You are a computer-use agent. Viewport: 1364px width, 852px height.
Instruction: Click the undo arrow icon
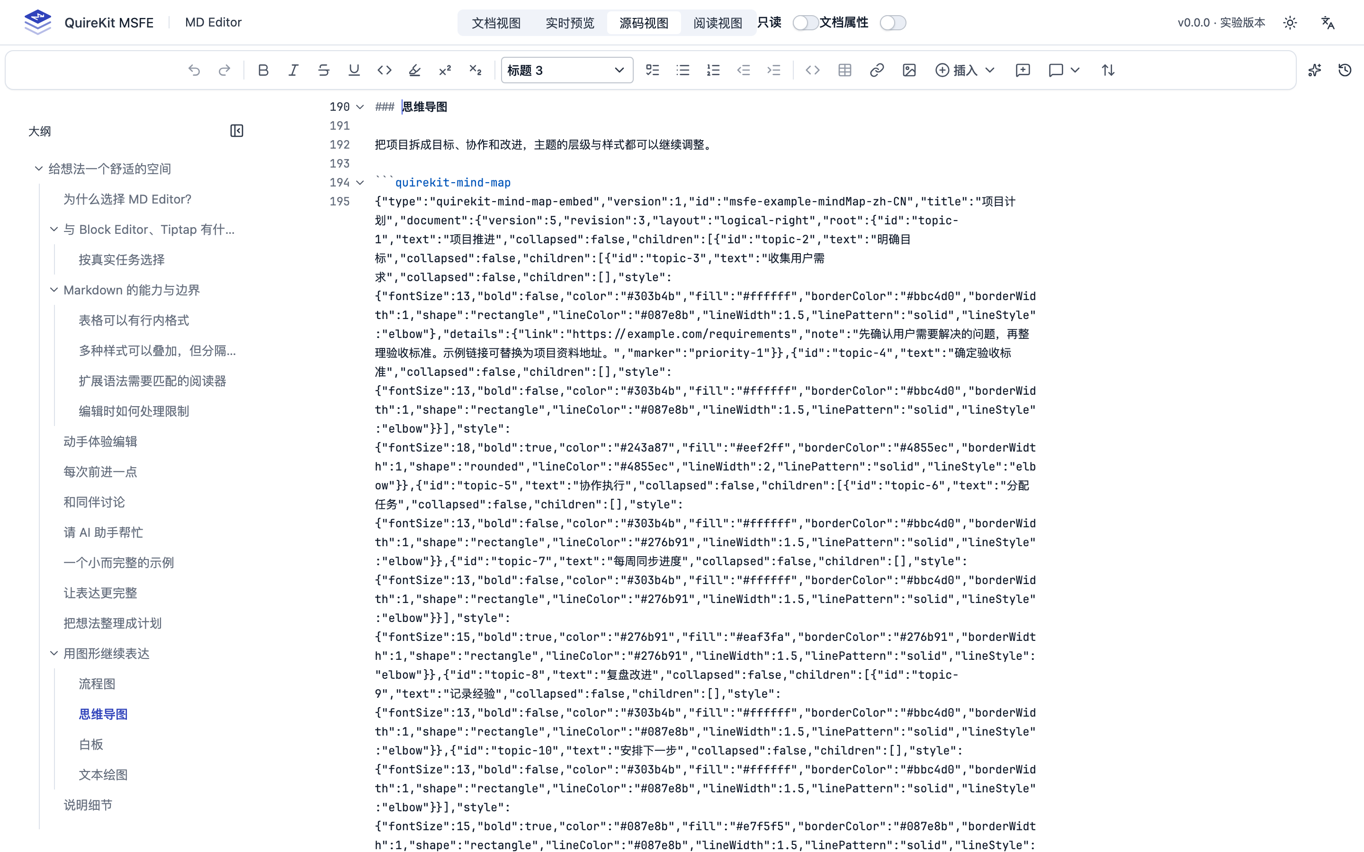coord(194,70)
